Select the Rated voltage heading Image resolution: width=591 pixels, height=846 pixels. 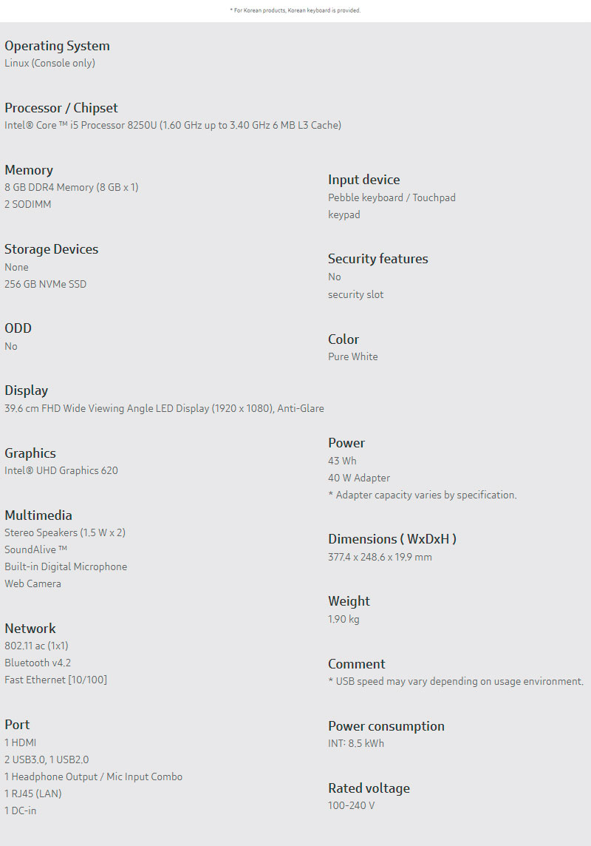(369, 788)
